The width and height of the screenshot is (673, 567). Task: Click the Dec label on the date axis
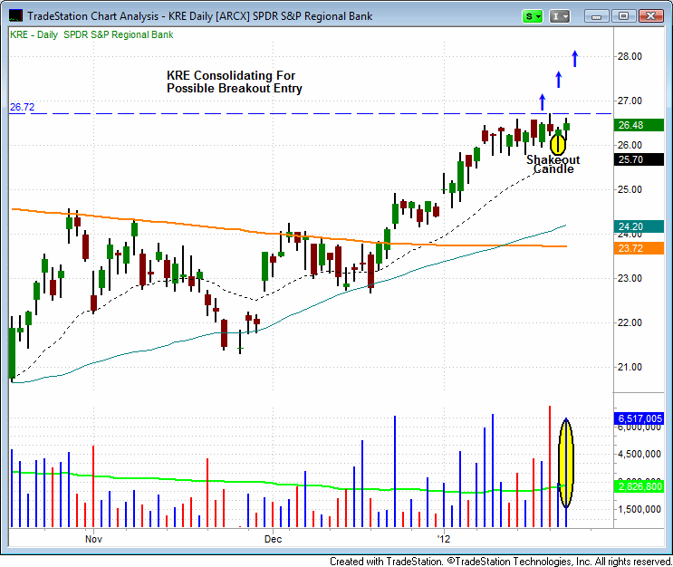273,539
